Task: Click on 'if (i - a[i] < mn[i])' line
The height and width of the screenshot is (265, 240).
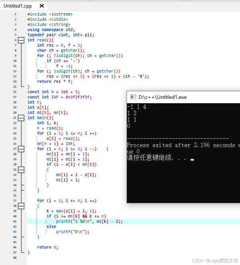Action: (x=72, y=165)
